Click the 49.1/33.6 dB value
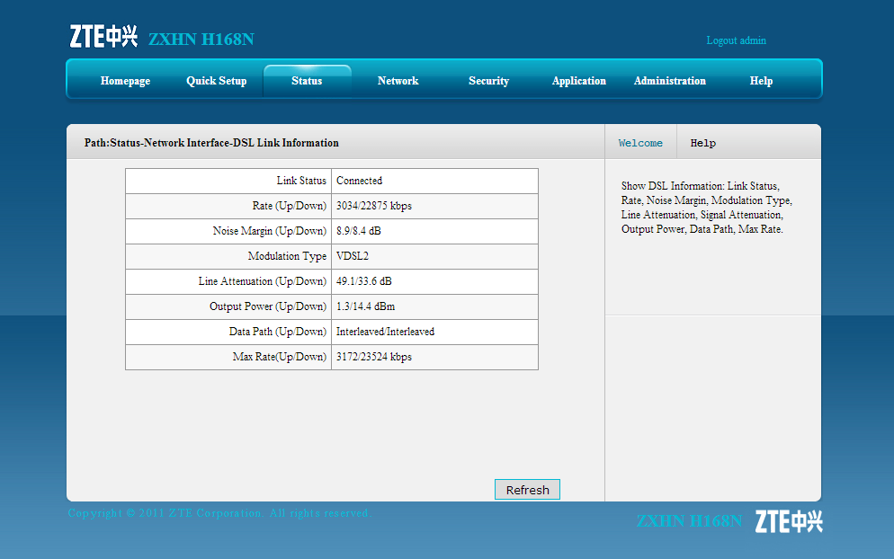 [x=363, y=281]
